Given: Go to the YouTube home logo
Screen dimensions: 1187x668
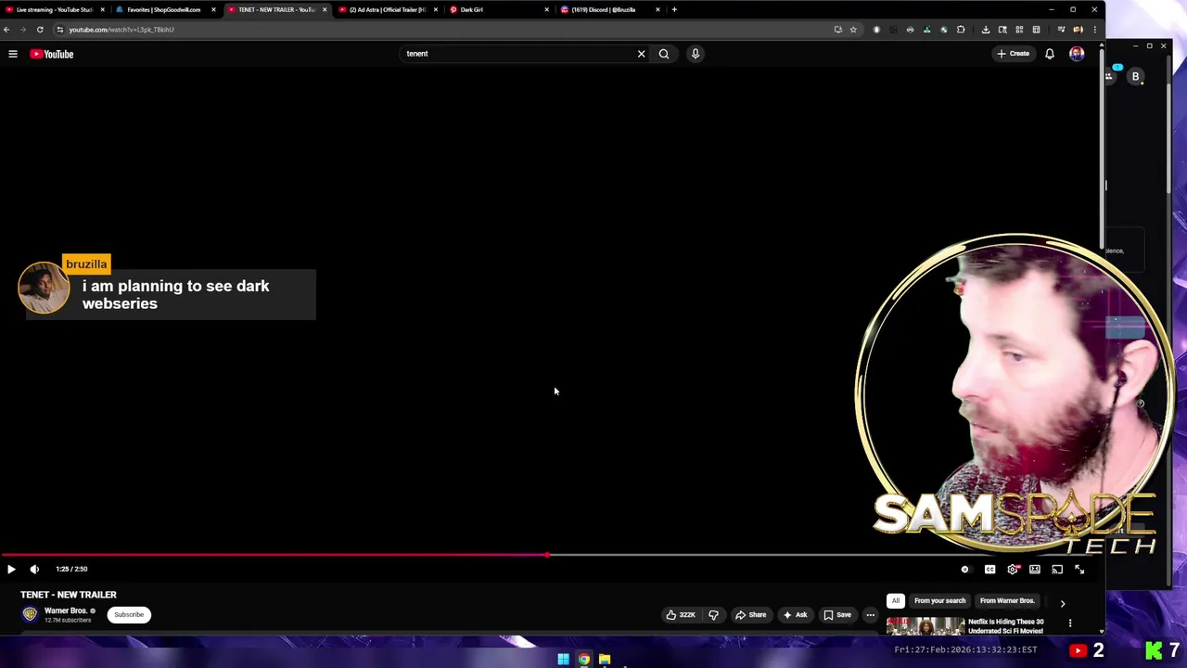Looking at the screenshot, I should pyautogui.click(x=52, y=54).
